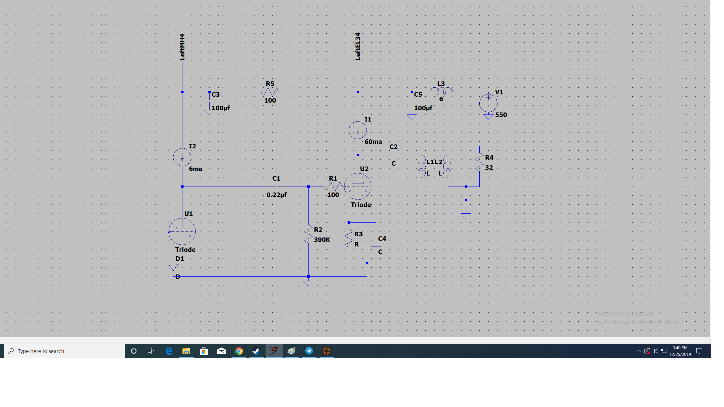
Task: Click in the taskbar search box
Action: [x=64, y=351]
